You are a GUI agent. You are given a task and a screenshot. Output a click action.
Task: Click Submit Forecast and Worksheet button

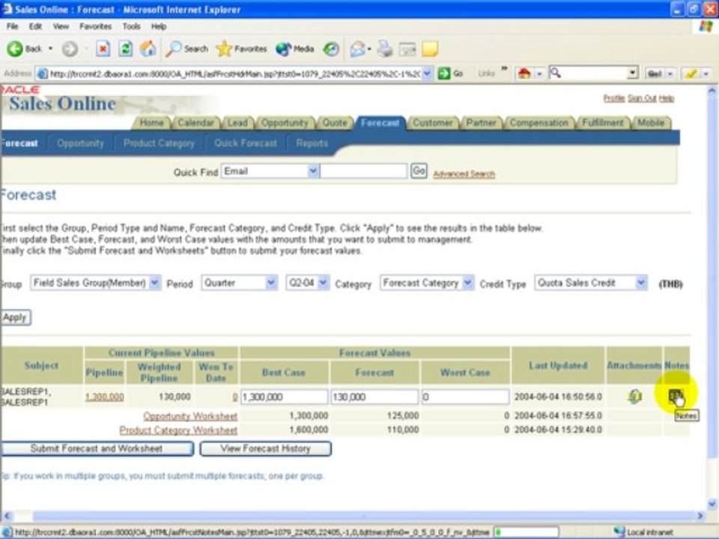coord(97,448)
